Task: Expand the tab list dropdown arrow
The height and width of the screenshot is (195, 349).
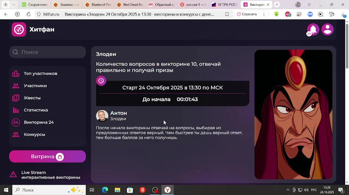Action: (14, 5)
